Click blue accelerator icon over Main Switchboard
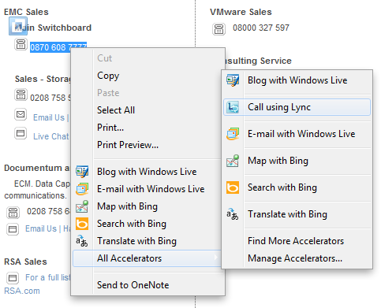The width and height of the screenshot is (381, 308). (18, 26)
